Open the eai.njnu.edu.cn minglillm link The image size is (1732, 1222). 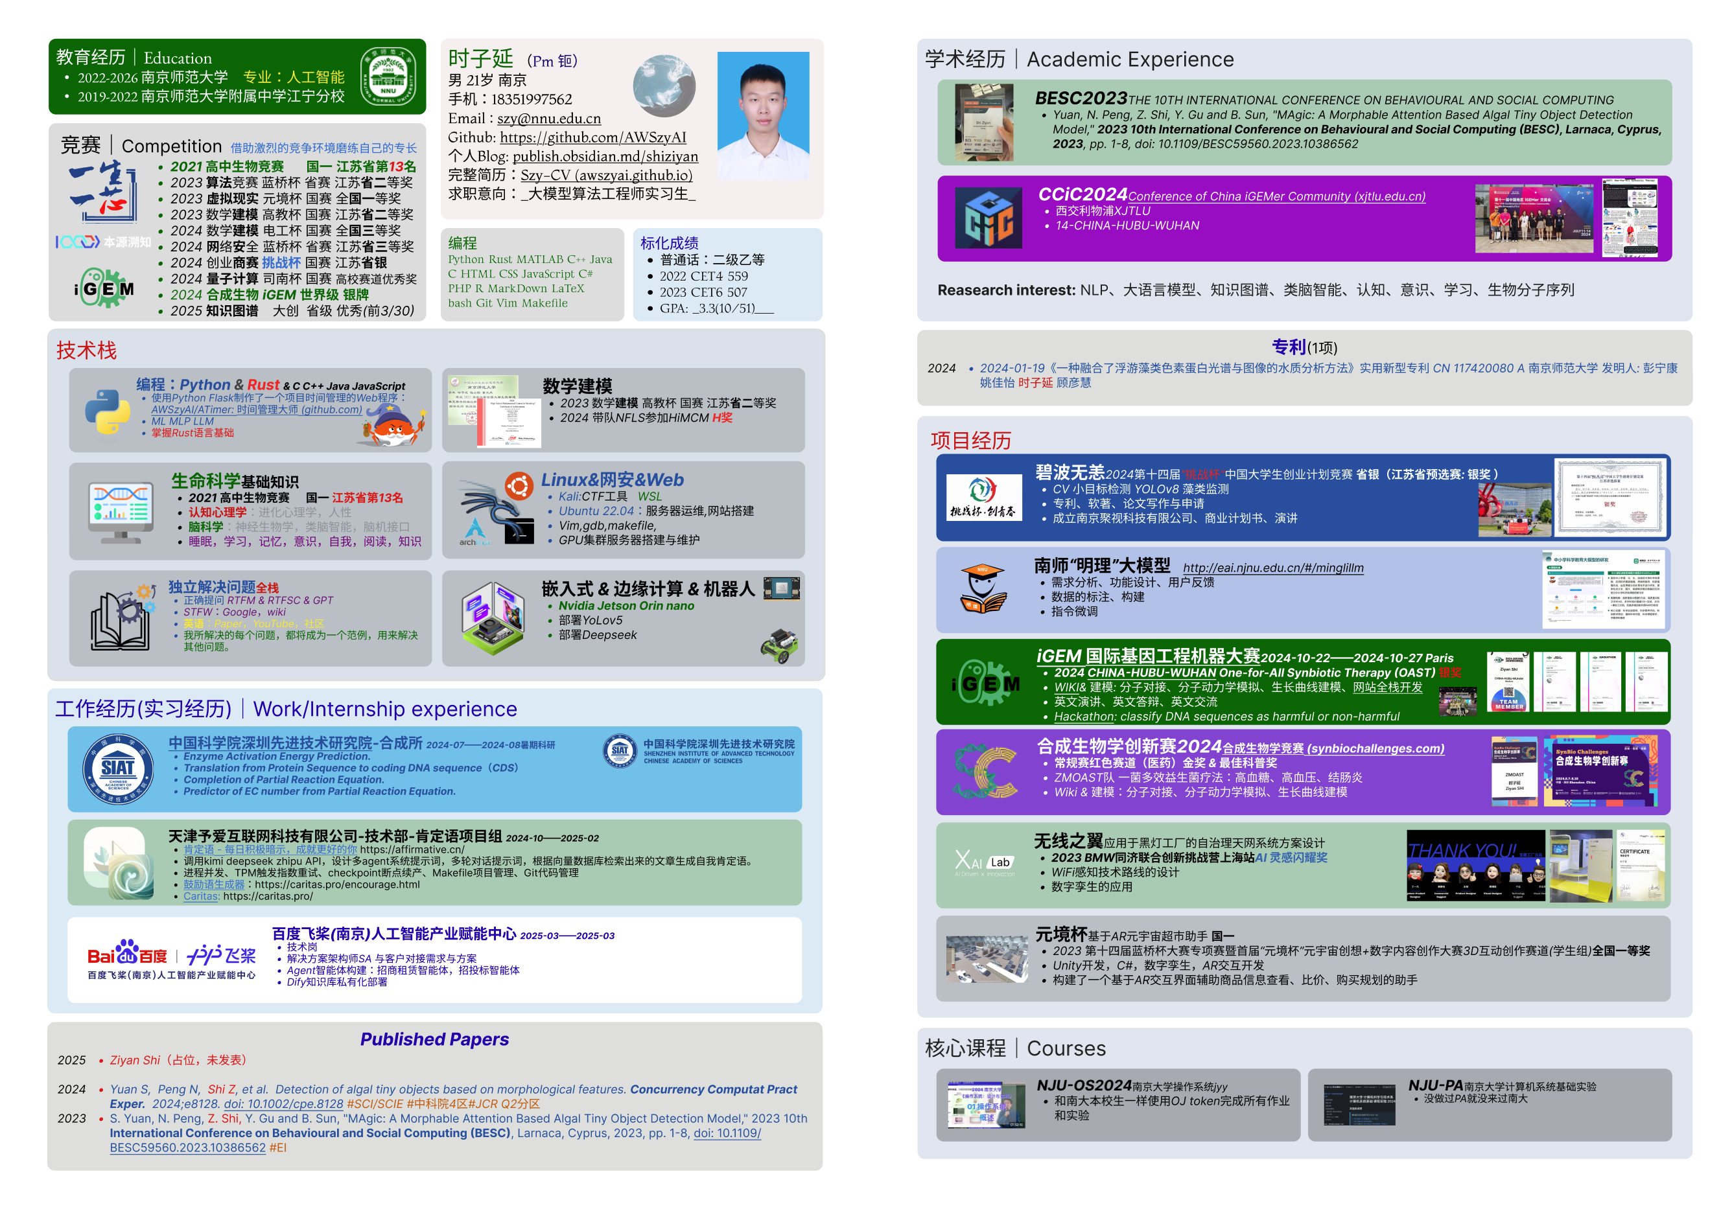tap(1272, 568)
